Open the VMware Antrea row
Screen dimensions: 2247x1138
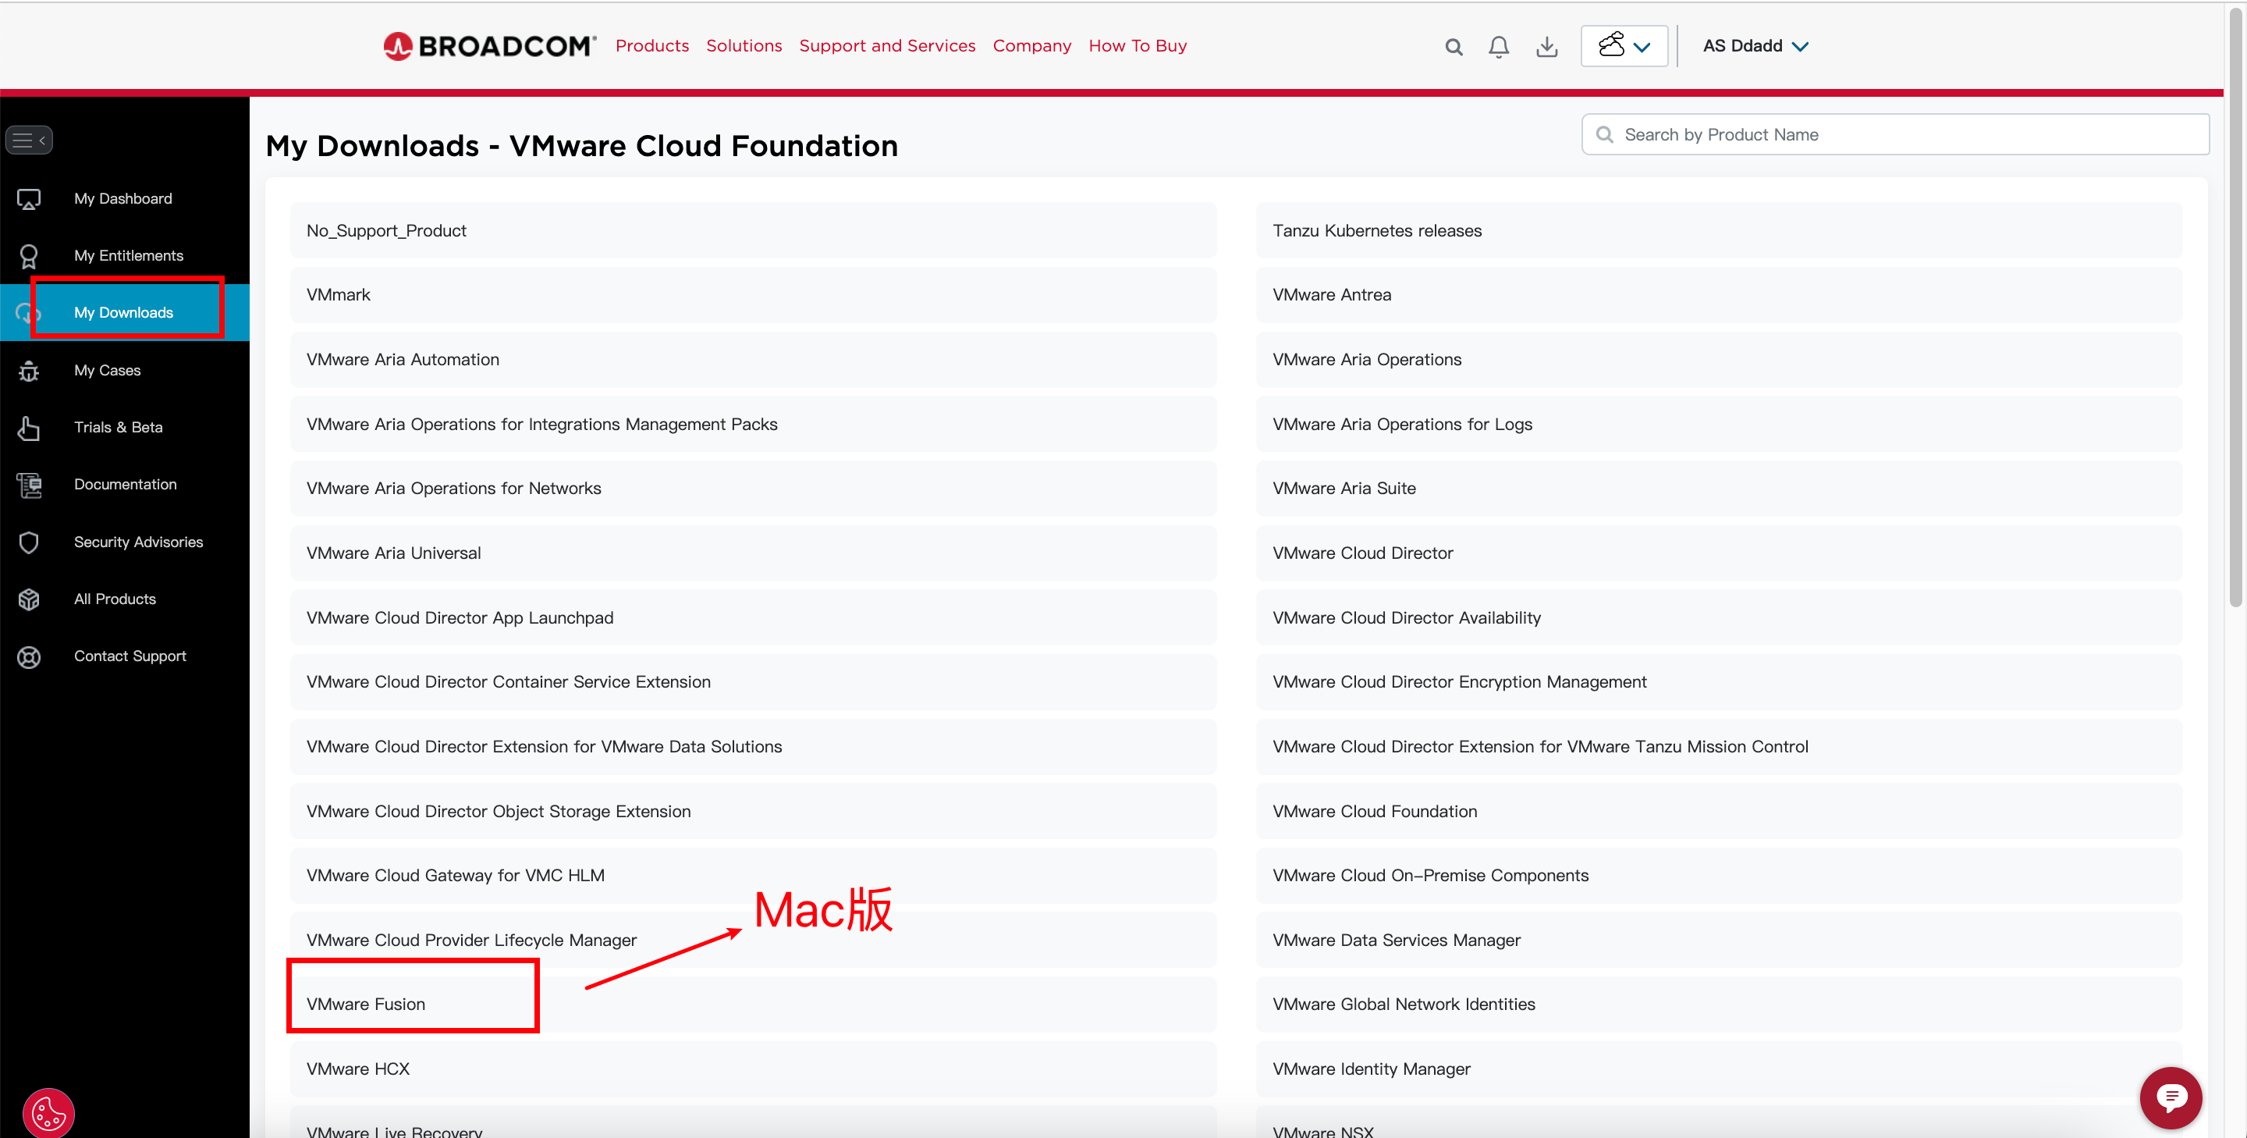click(1718, 295)
